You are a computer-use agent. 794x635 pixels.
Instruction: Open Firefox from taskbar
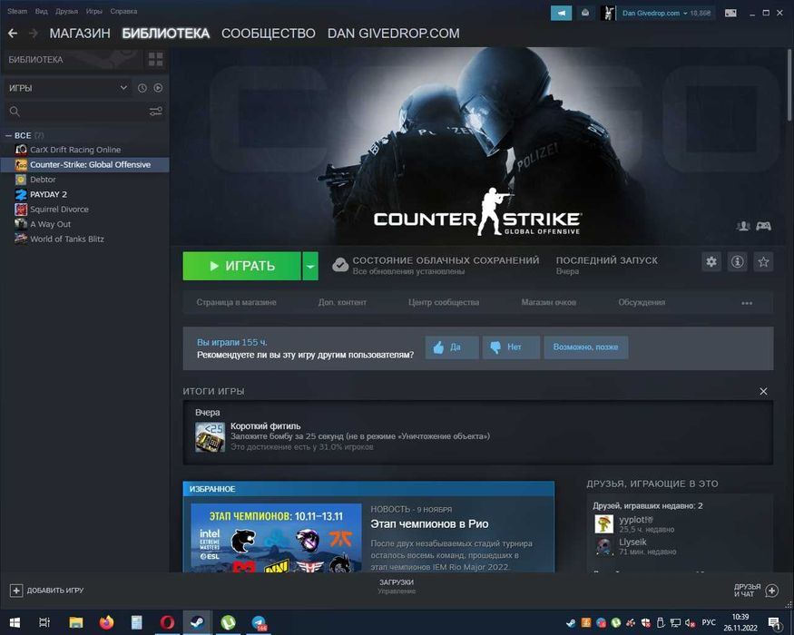point(106,622)
